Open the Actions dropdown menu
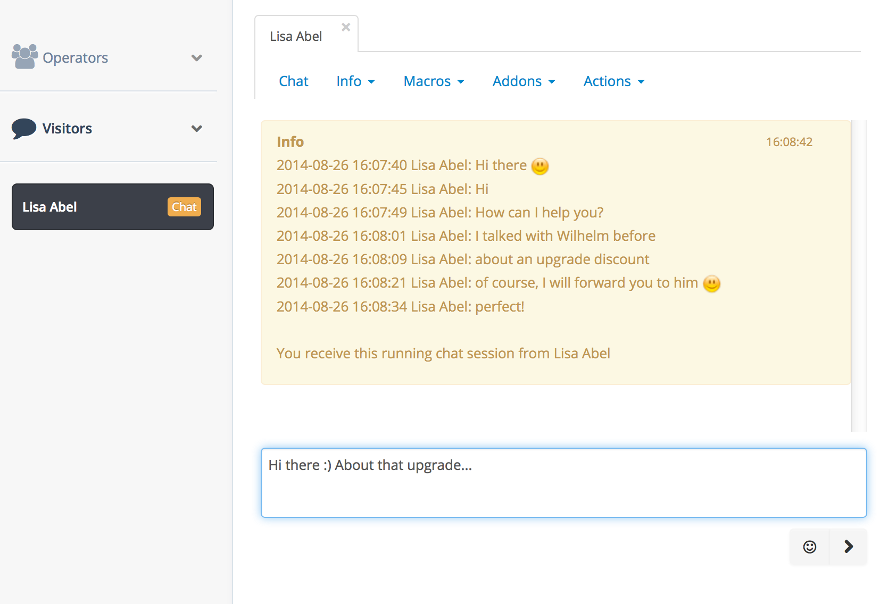Image resolution: width=880 pixels, height=604 pixels. pyautogui.click(x=615, y=81)
